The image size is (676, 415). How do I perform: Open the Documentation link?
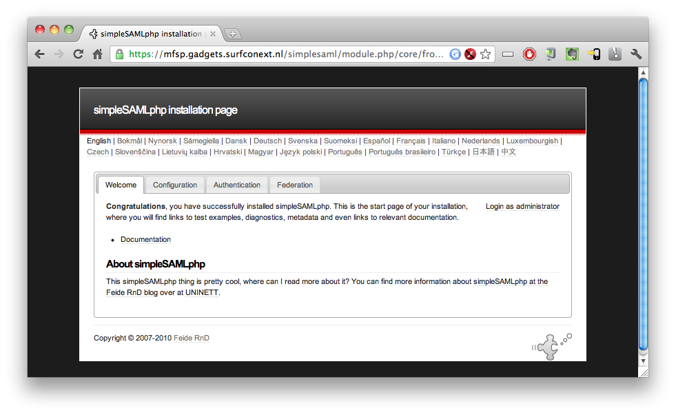pos(145,239)
